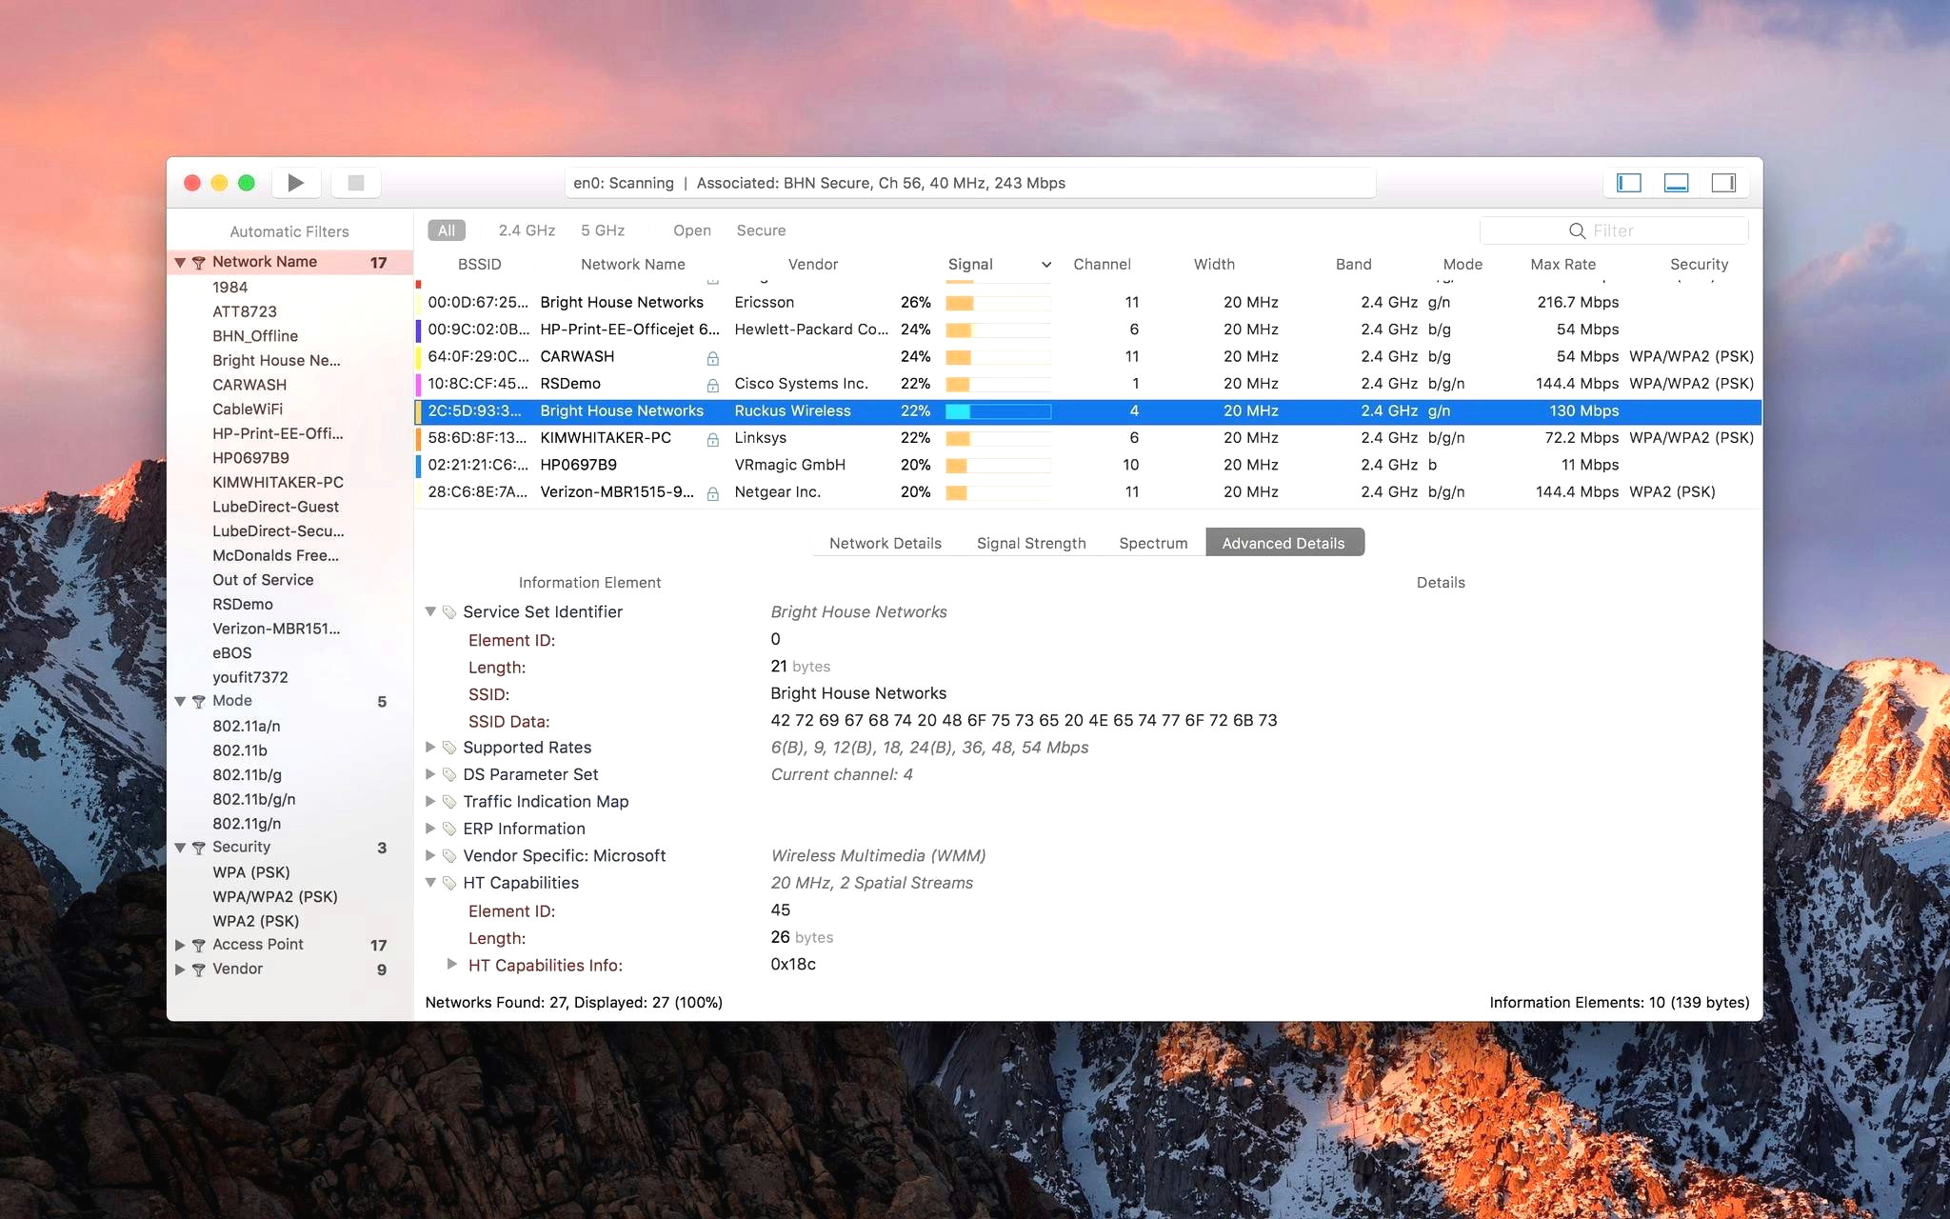Toggle the Secure network filter
Screen dimensions: 1950x1219
click(758, 229)
